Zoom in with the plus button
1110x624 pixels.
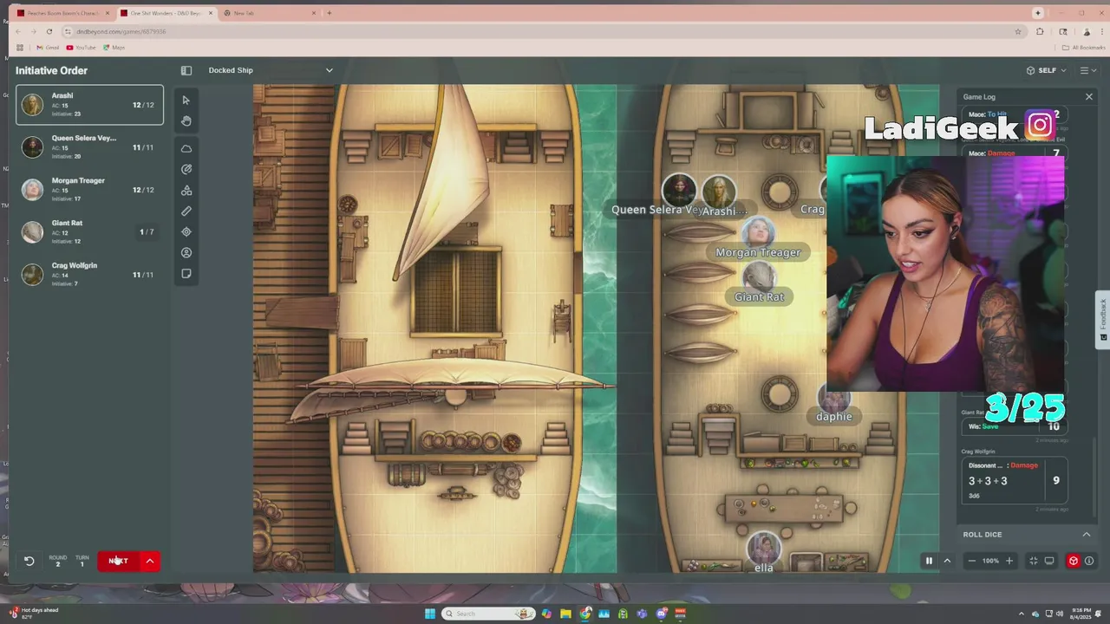point(1009,561)
